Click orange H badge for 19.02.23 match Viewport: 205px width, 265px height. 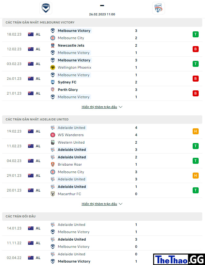pyautogui.click(x=196, y=131)
